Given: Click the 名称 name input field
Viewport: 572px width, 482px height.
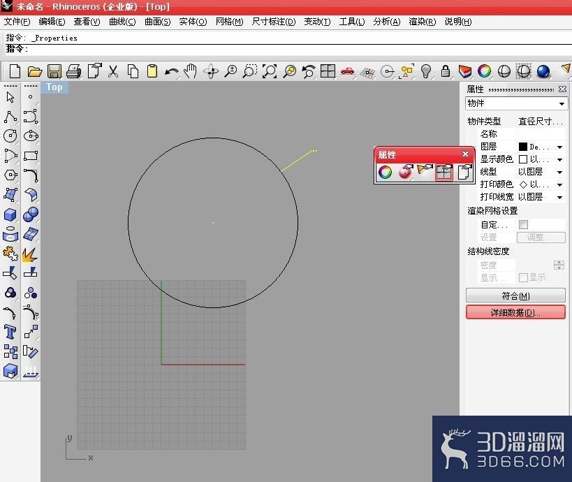Looking at the screenshot, I should coord(541,134).
